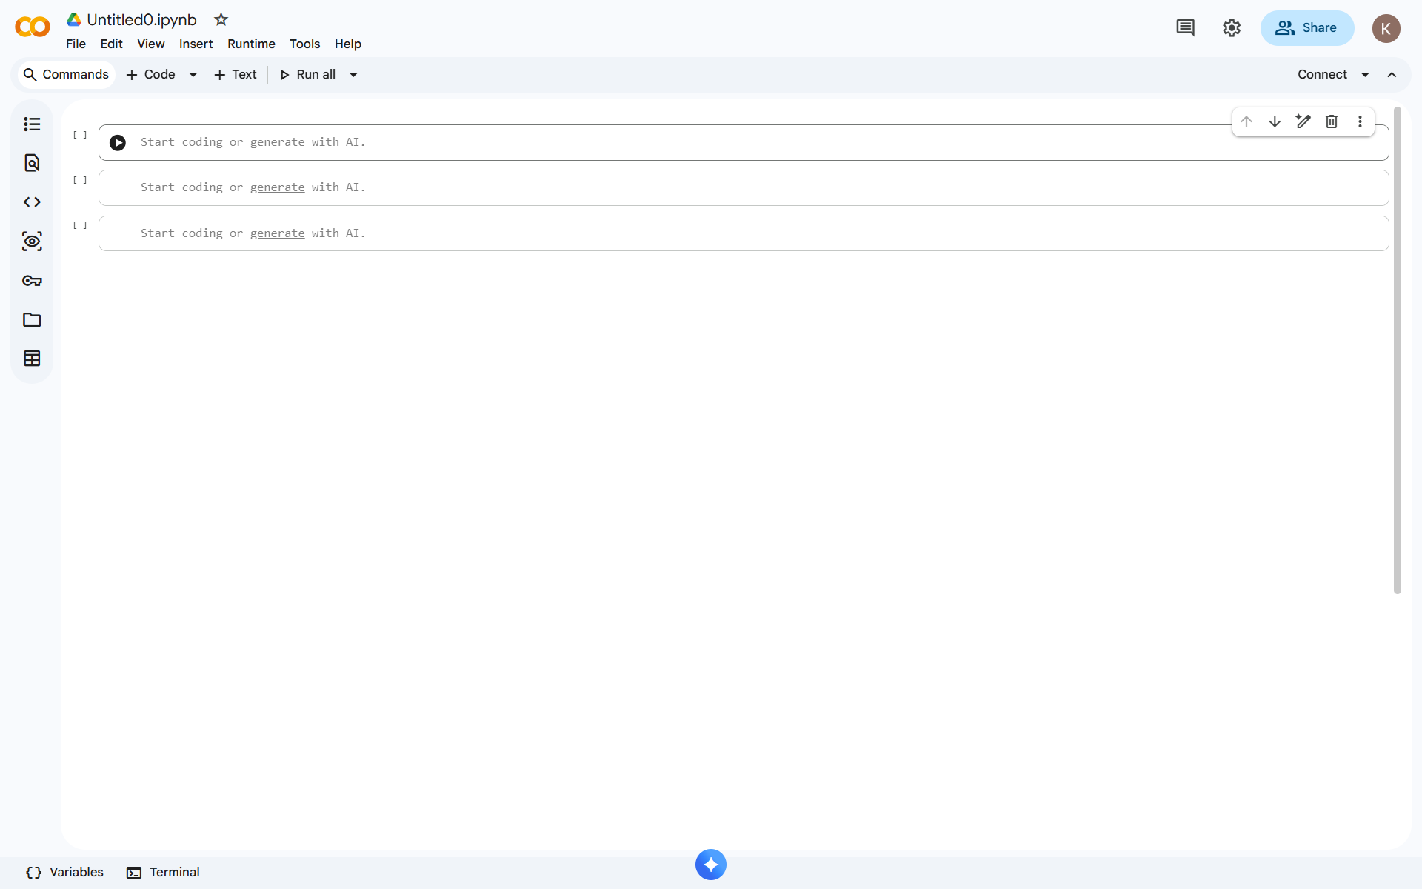The width and height of the screenshot is (1422, 889).
Task: Open the Table of contents sidebar icon
Action: point(32,124)
